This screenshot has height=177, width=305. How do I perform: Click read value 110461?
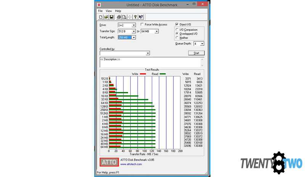click(x=198, y=99)
